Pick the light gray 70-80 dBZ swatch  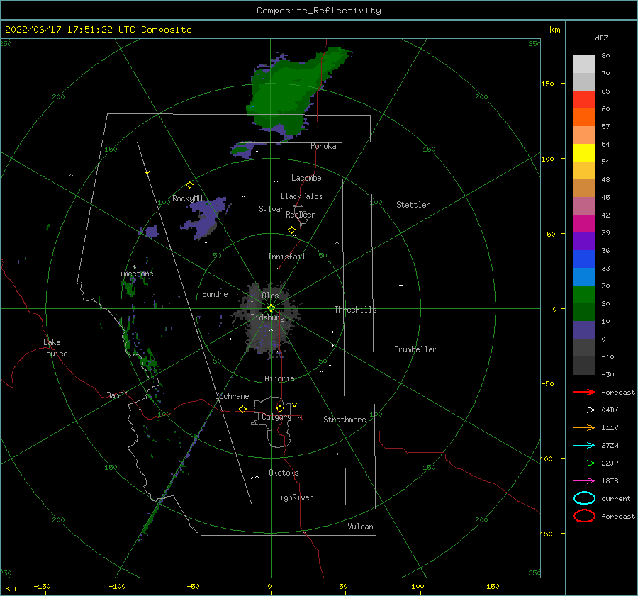584,64
